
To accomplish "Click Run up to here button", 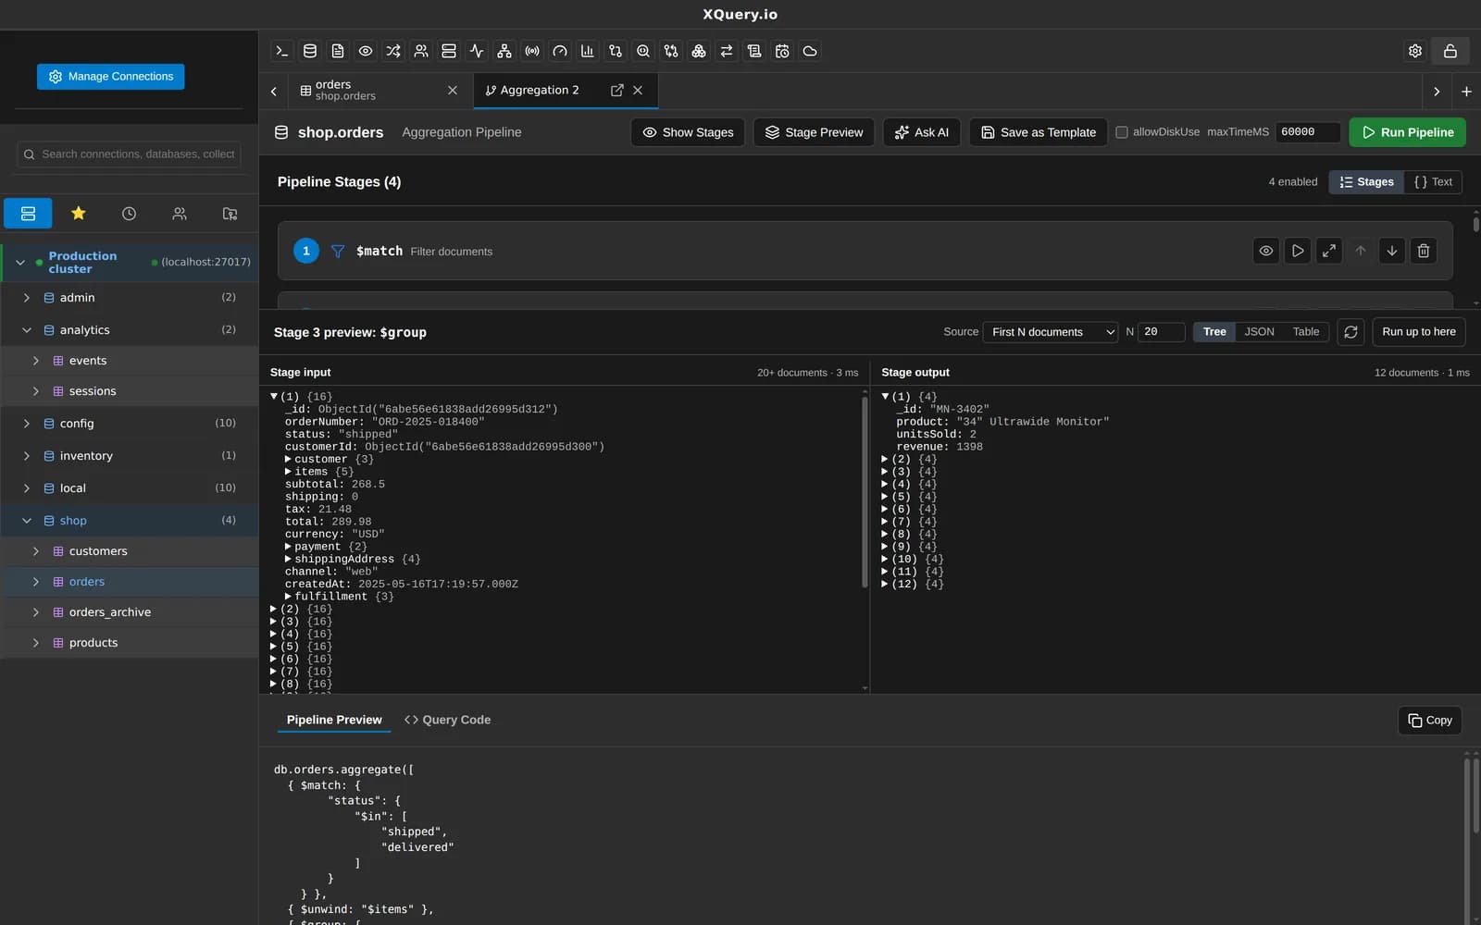I will pyautogui.click(x=1419, y=332).
